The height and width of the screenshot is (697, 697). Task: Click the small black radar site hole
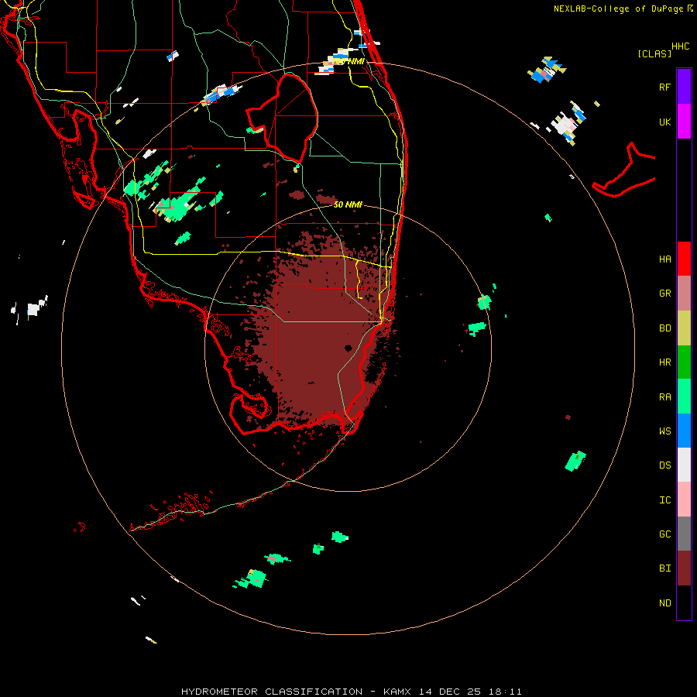click(348, 348)
